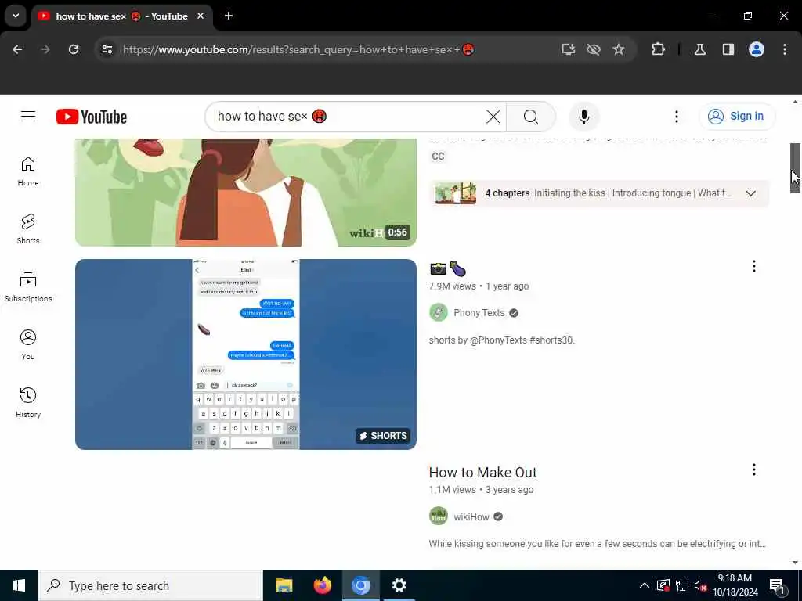Click the page vertical scrollbar thumb
Image resolution: width=802 pixels, height=601 pixels.
pos(795,167)
